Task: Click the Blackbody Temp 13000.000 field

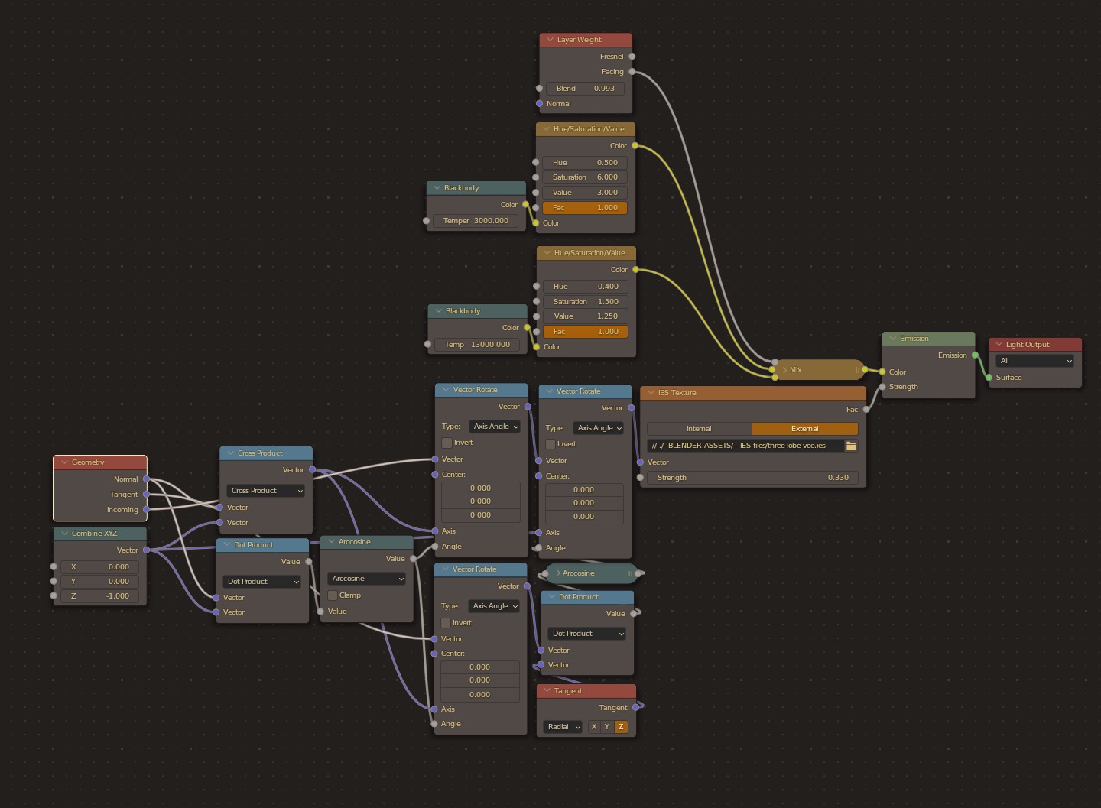Action: [x=477, y=345]
